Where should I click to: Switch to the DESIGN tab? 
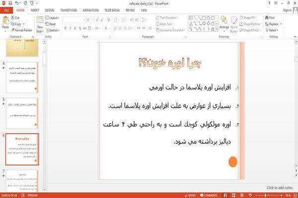point(50,10)
